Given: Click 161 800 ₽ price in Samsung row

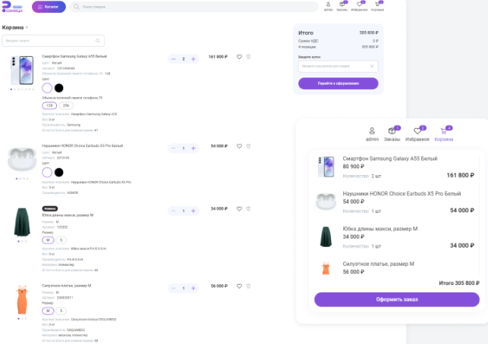Looking at the screenshot, I should pos(218,57).
